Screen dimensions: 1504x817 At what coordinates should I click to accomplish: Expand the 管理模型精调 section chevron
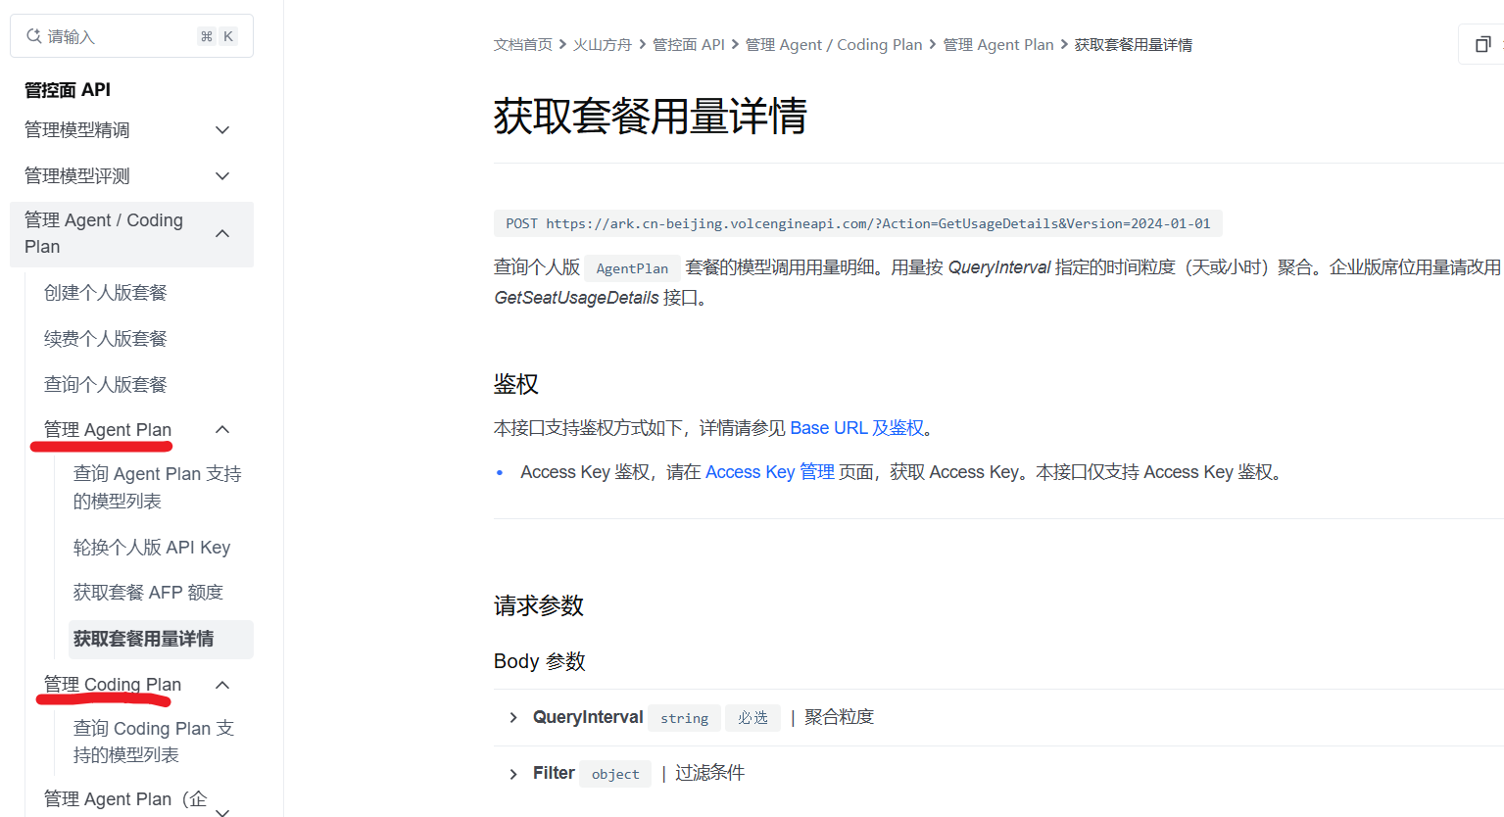[222, 130]
